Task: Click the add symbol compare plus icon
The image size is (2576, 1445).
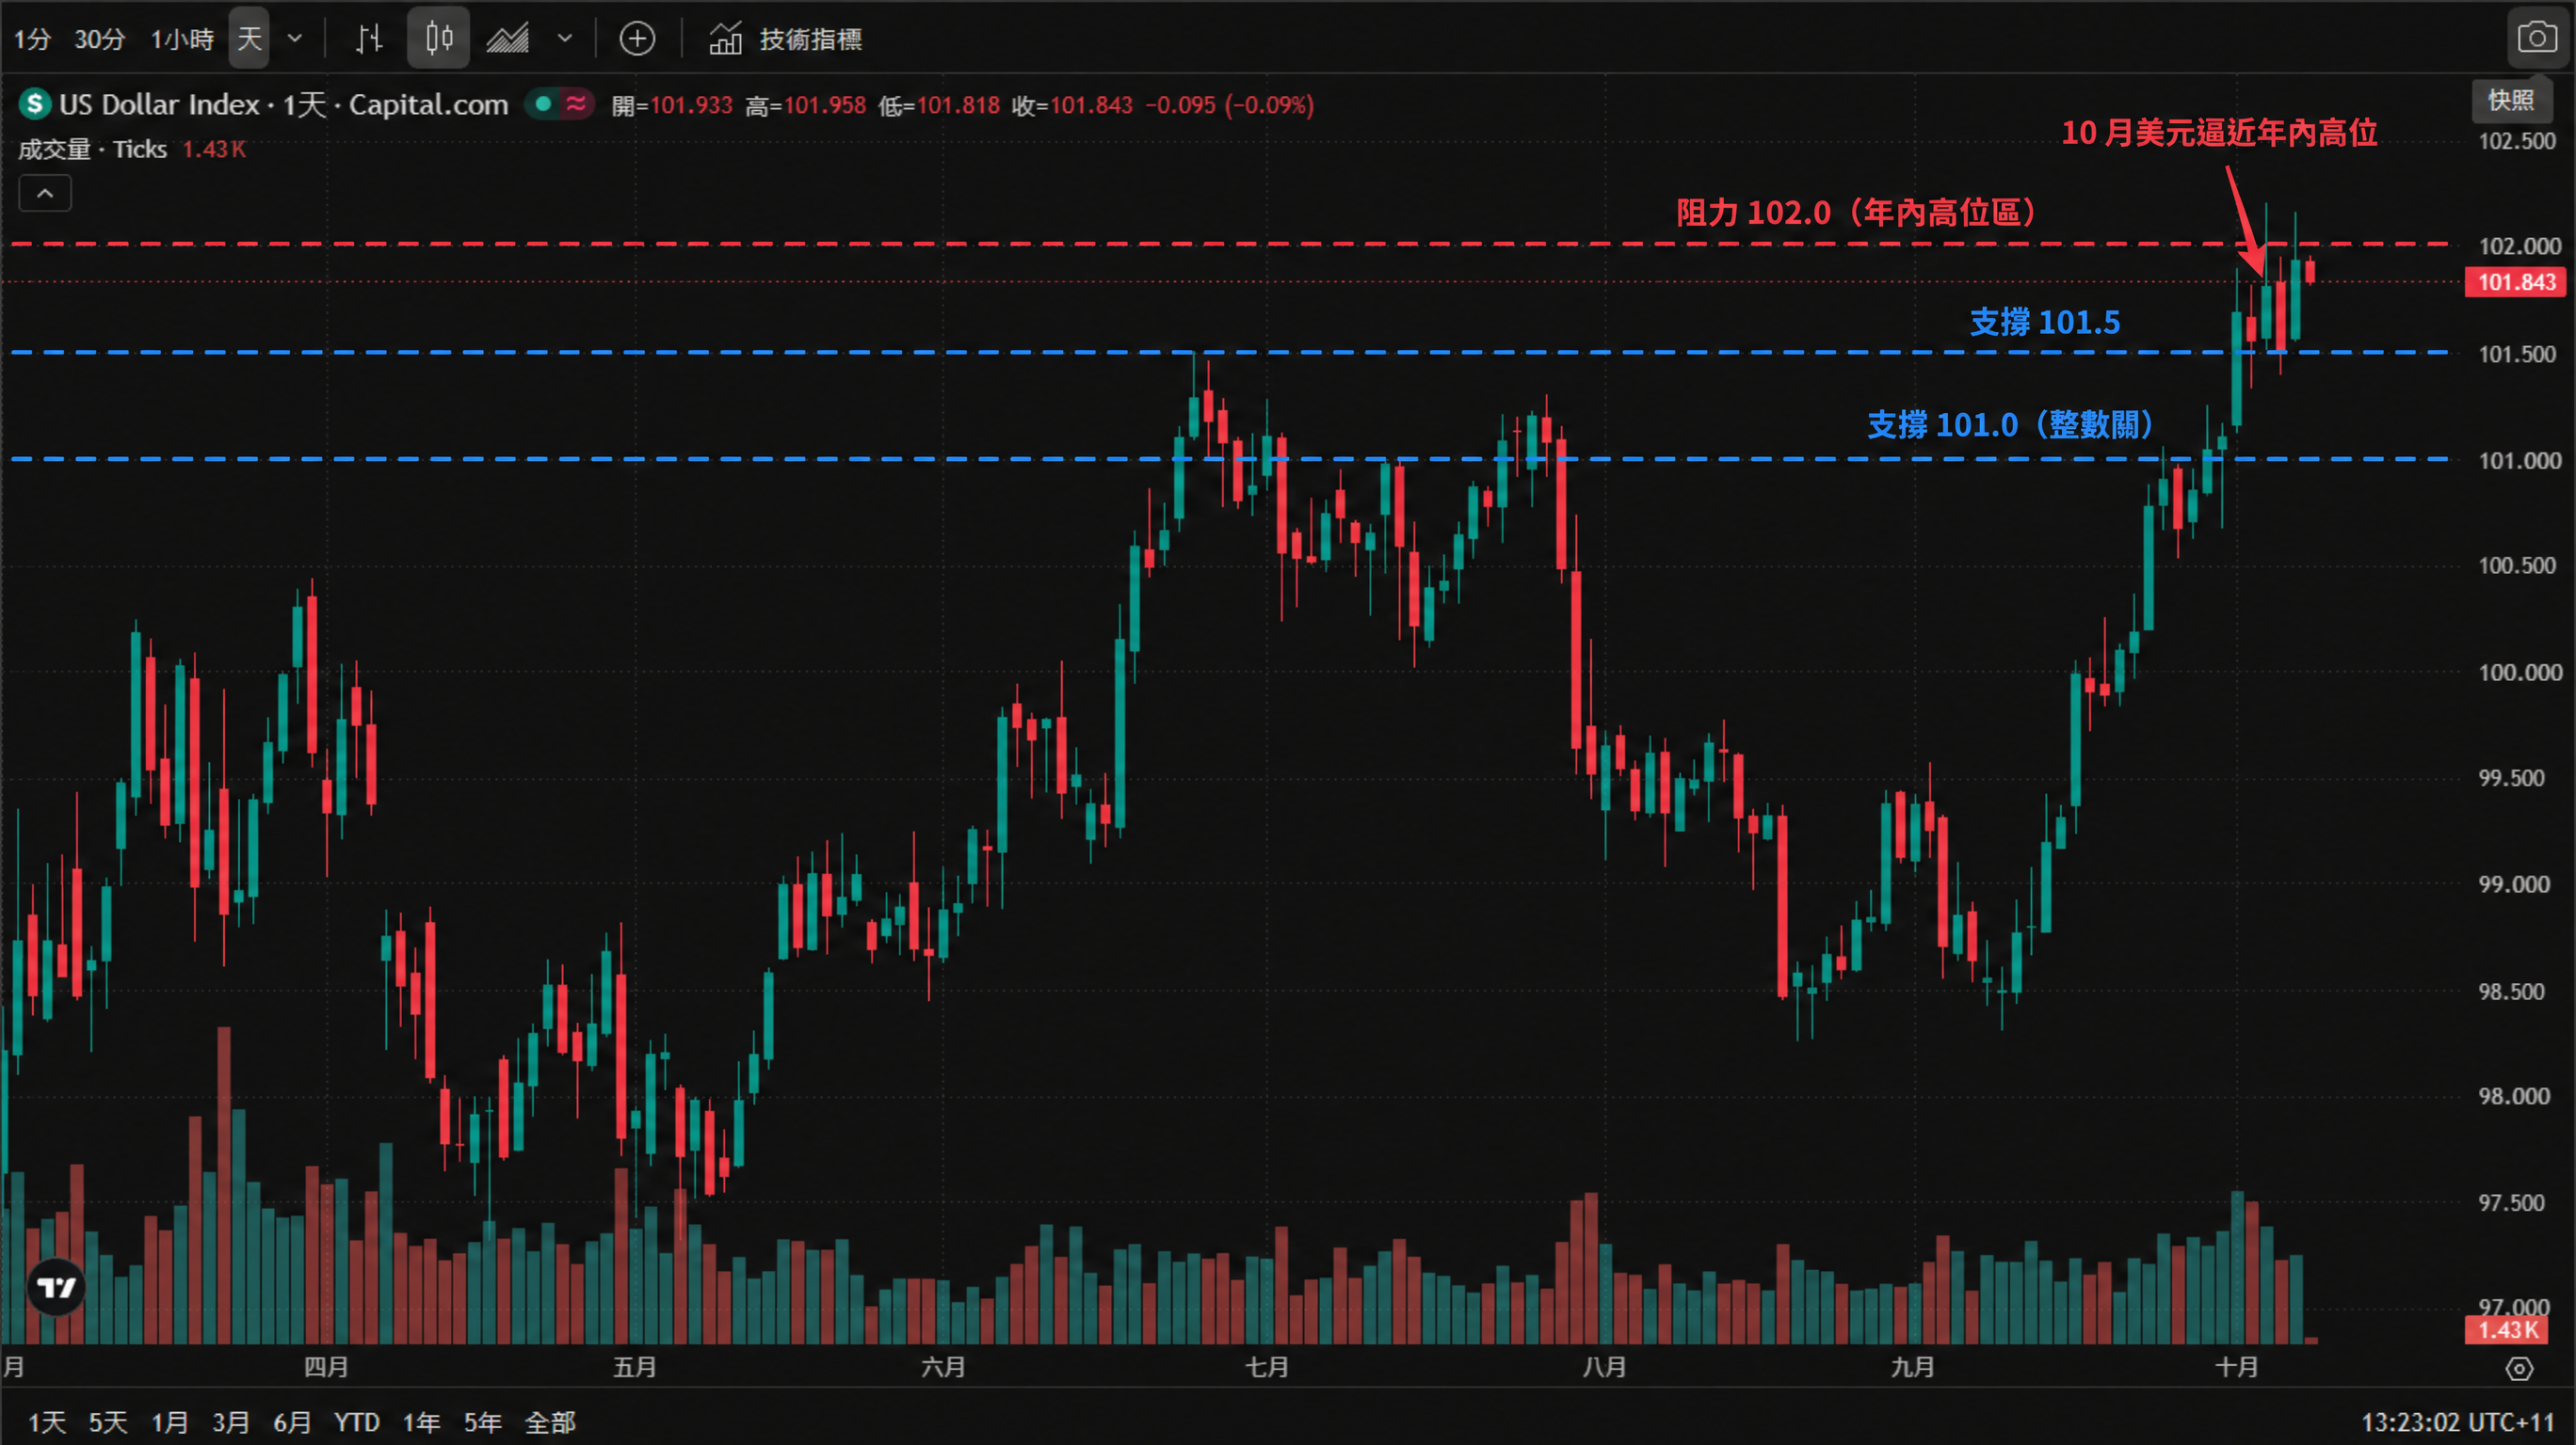Action: point(637,39)
